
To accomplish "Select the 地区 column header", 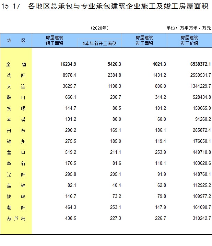I will pos(16,41).
